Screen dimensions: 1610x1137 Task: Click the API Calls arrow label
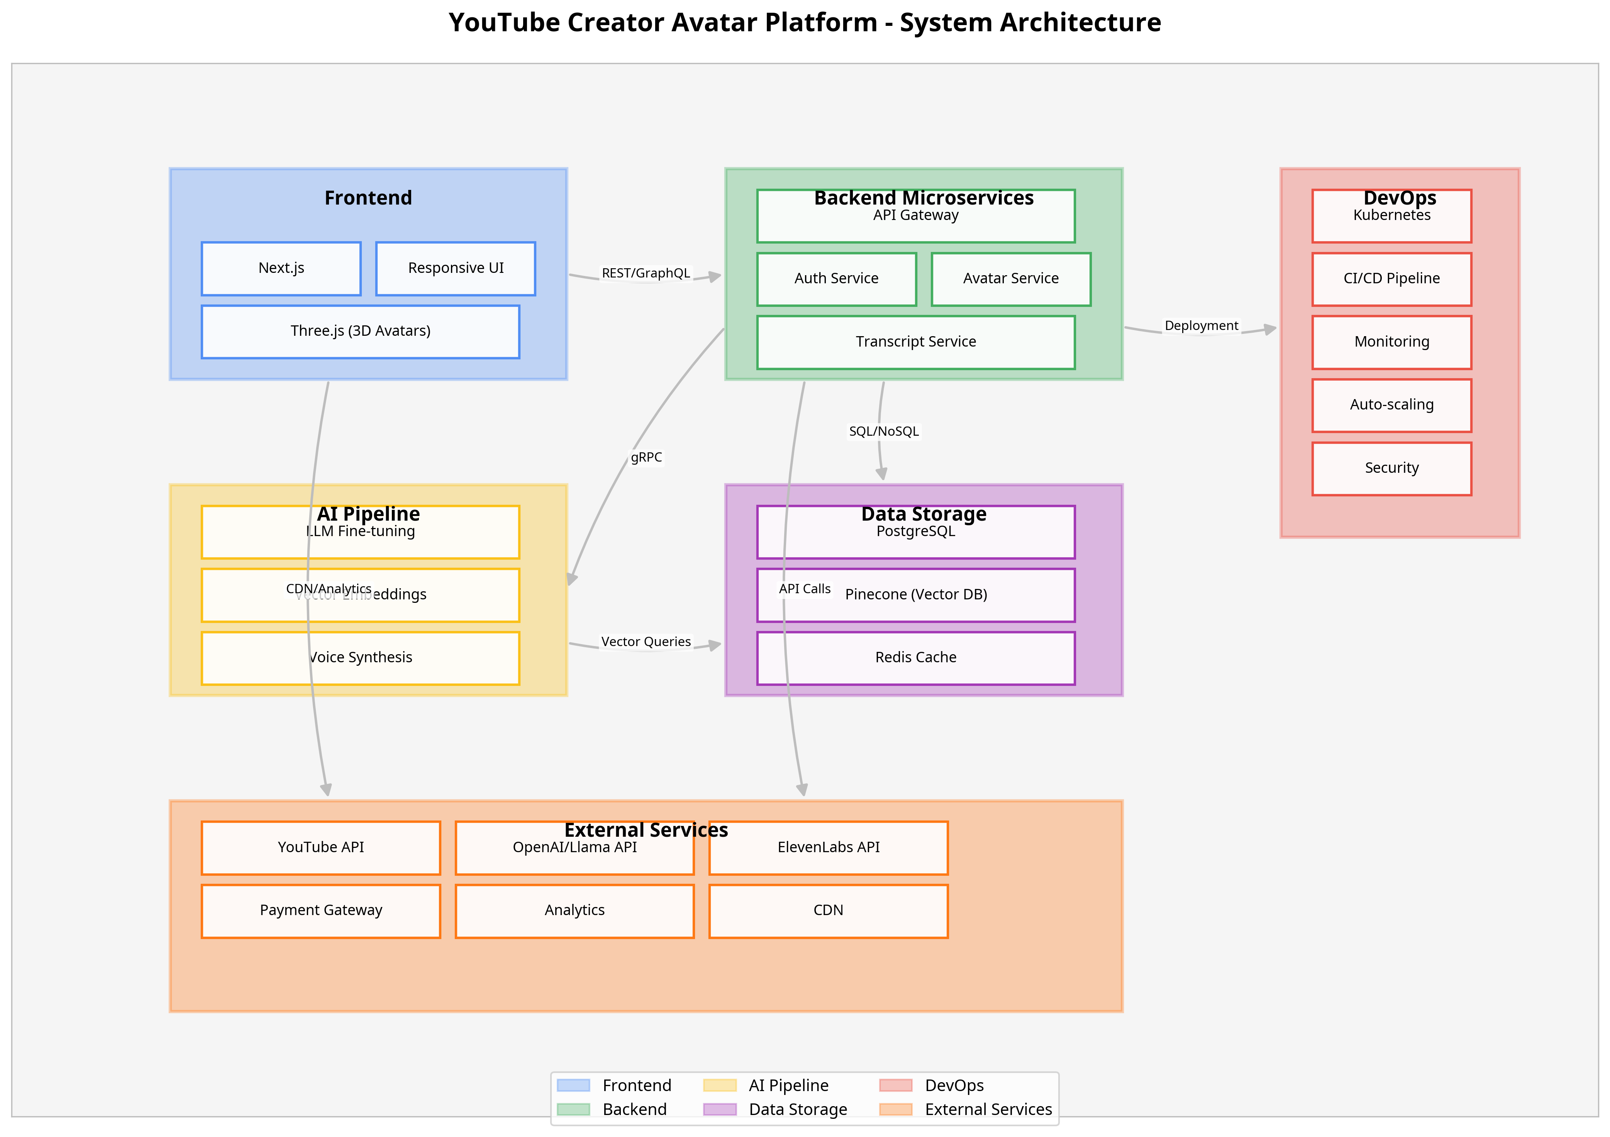(x=805, y=589)
